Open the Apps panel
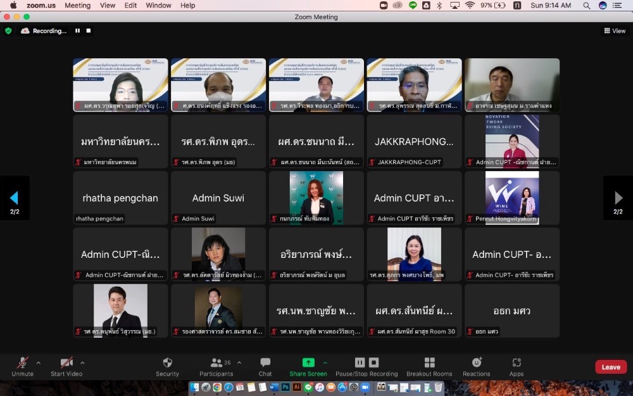Image resolution: width=633 pixels, height=396 pixels. tap(517, 363)
